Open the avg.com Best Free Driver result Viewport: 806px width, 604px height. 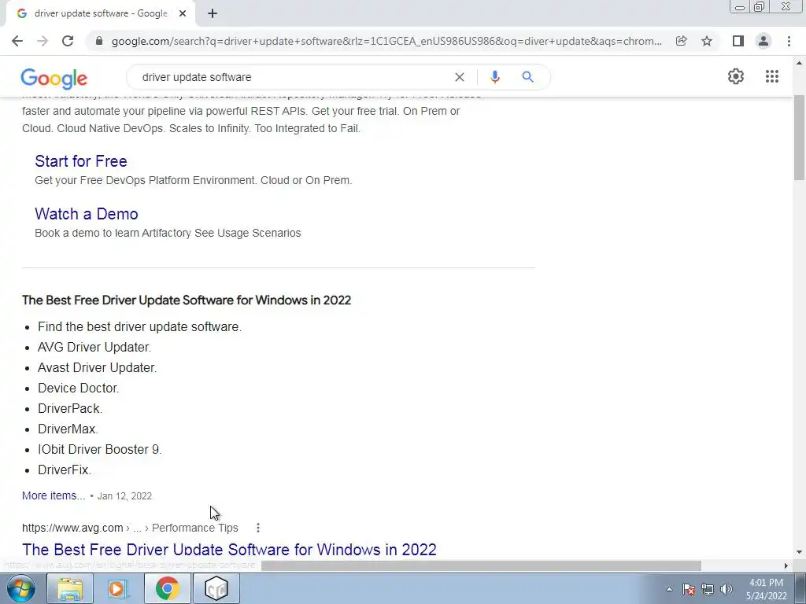pyautogui.click(x=229, y=550)
